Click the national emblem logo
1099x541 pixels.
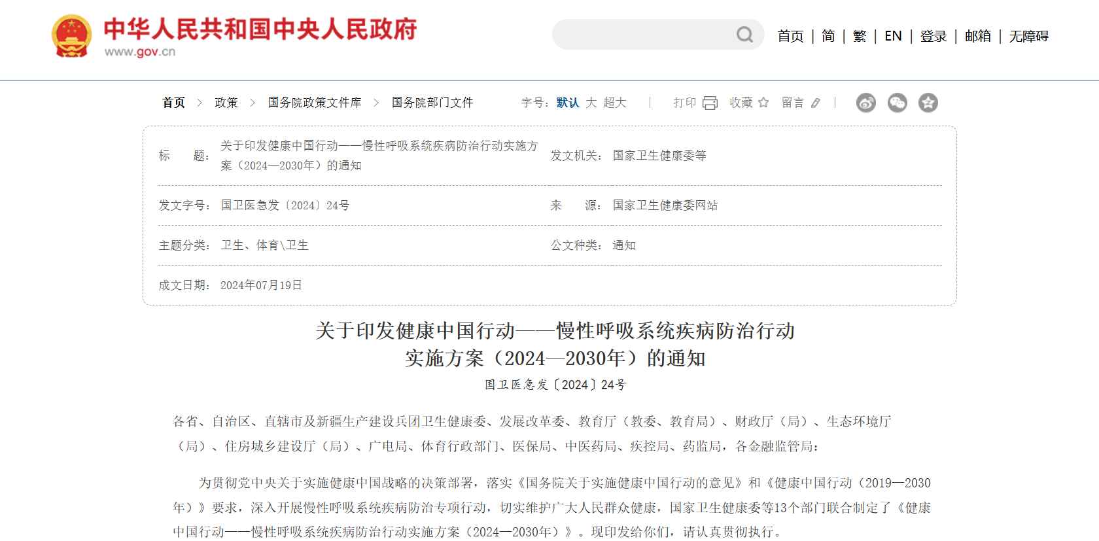click(x=71, y=36)
